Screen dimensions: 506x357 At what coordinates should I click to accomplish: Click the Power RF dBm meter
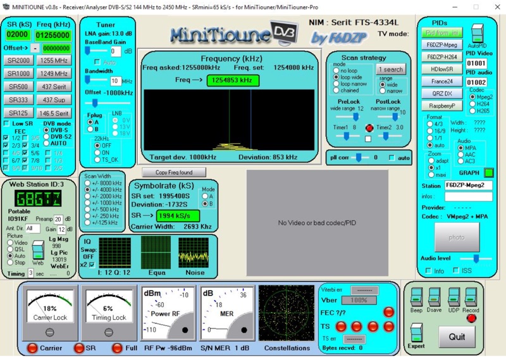coord(168,313)
